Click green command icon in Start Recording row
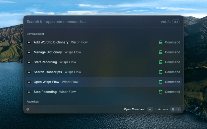The image size is (207, 129). pos(160,62)
